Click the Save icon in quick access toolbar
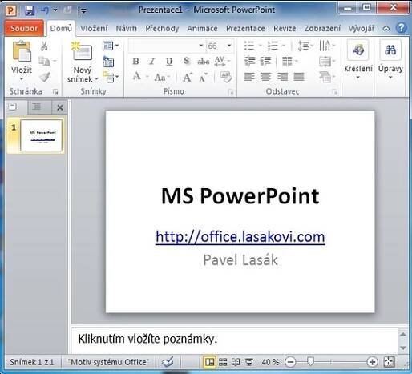 click(x=30, y=10)
